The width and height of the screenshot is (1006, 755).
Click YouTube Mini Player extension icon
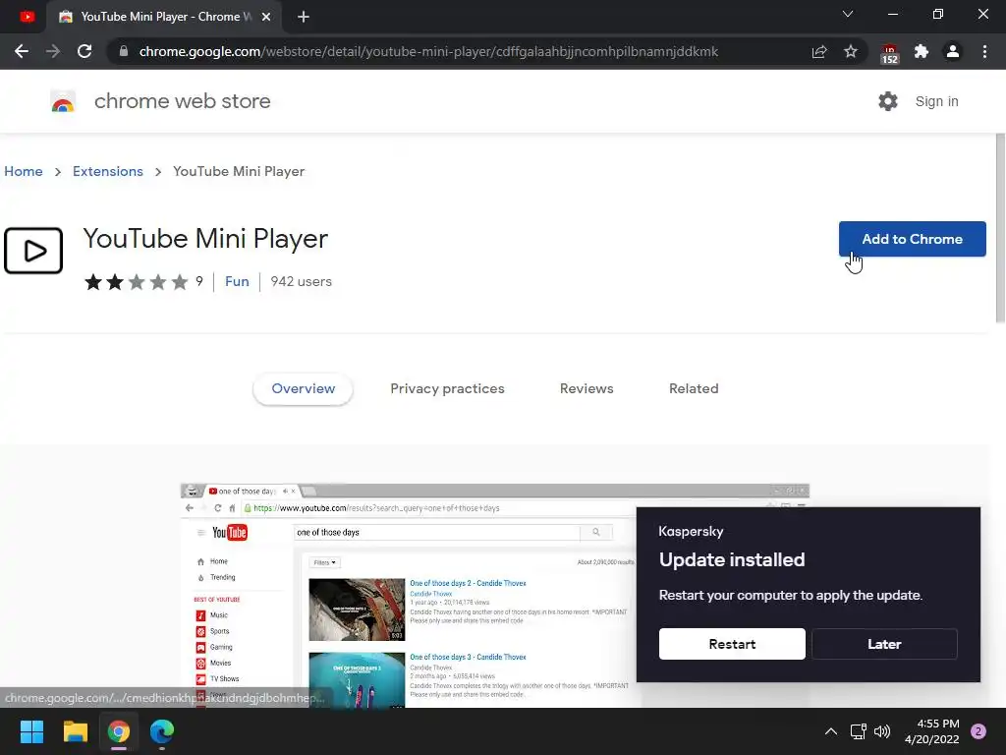(x=33, y=251)
